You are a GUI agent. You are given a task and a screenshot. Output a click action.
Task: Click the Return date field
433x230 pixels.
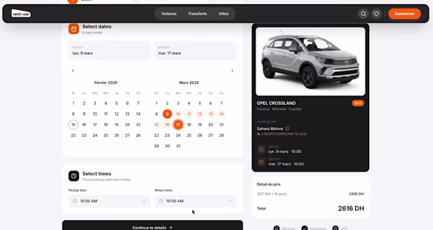click(195, 50)
